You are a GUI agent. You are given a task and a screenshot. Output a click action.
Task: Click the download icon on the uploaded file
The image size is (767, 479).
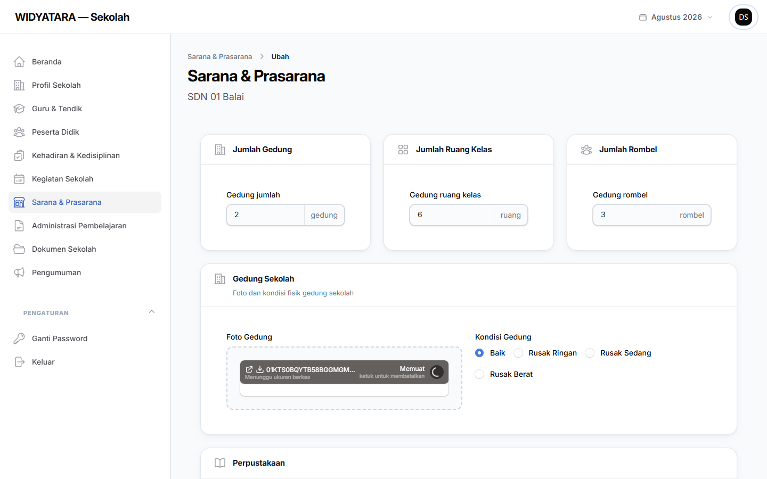tap(260, 369)
